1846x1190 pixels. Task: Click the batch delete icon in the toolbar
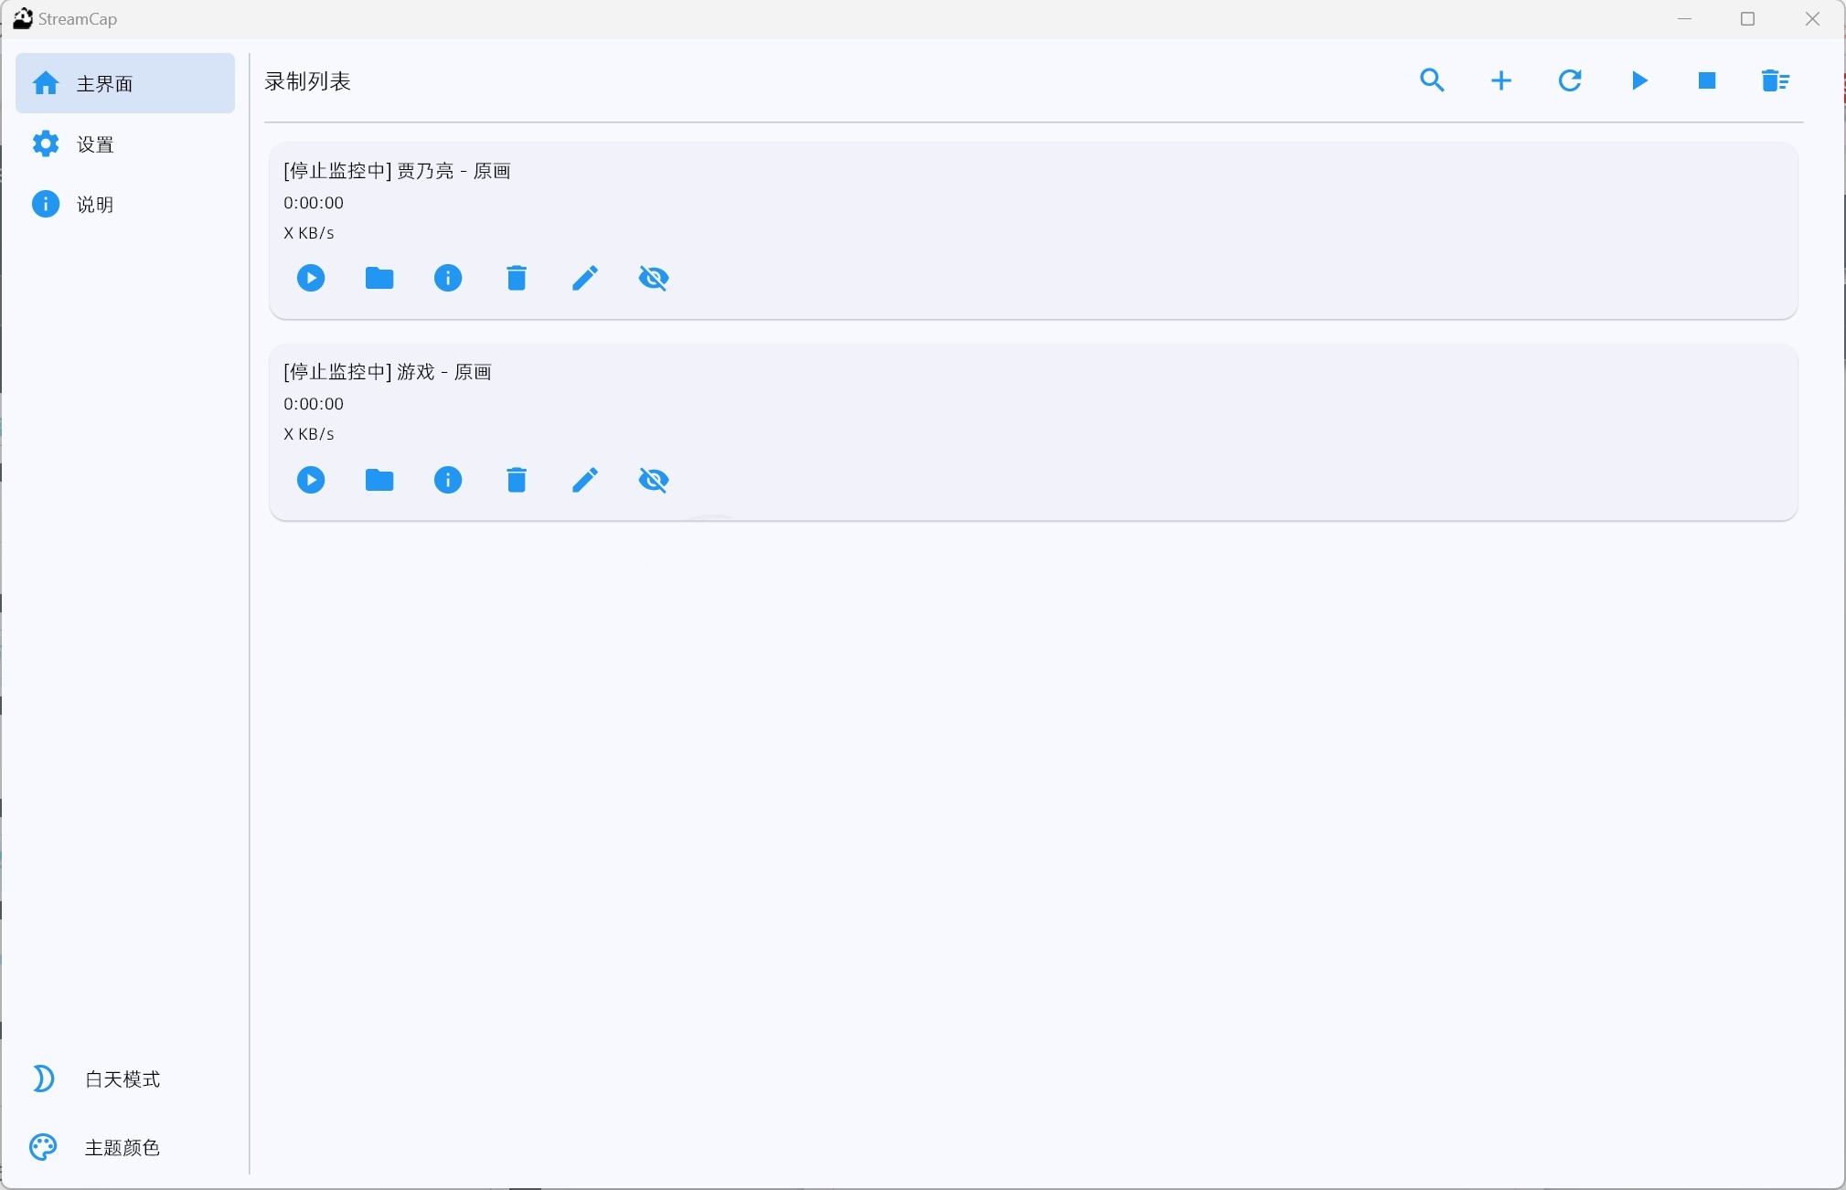pyautogui.click(x=1775, y=80)
